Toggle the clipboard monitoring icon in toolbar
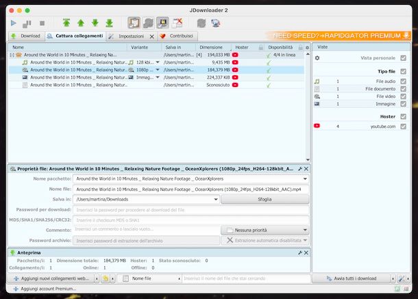The height and width of the screenshot is (299, 418). click(134, 23)
